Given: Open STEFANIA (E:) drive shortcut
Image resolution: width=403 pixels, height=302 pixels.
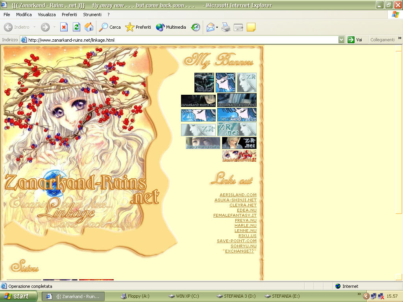Looking at the screenshot, I should coord(282,296).
